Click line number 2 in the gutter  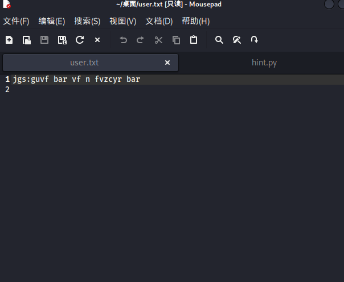[7, 90]
